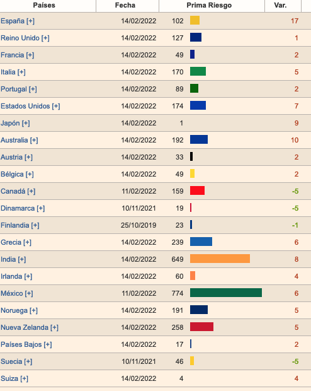Open the Estados Unidos [+] link
311x391 pixels.
click(x=30, y=106)
